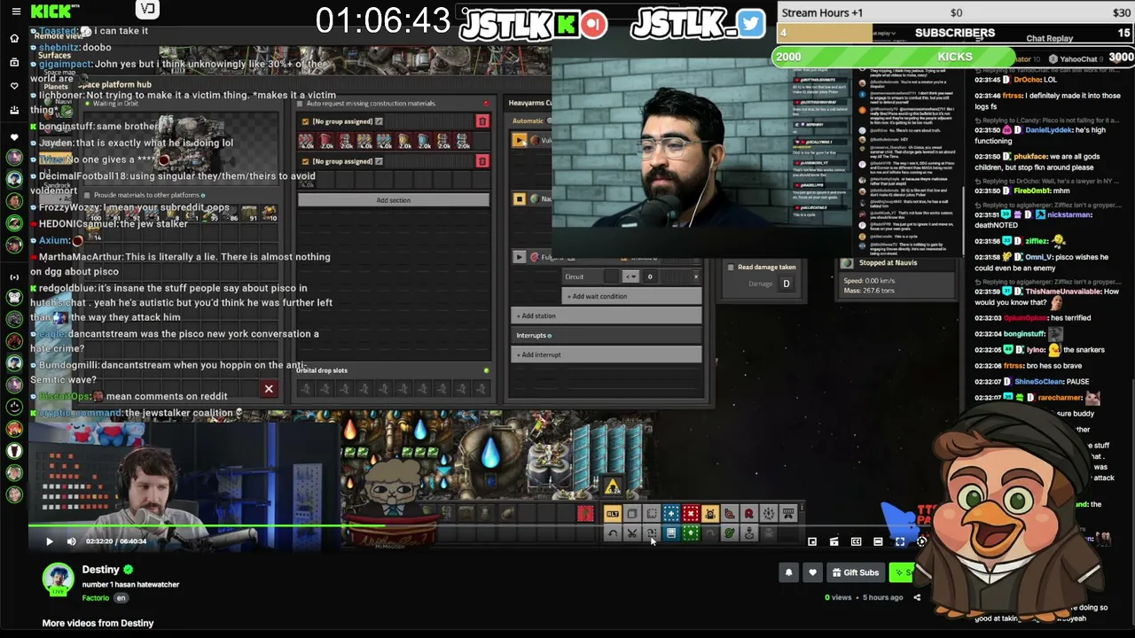Enter fullscreen in the video player
The width and height of the screenshot is (1135, 638).
[x=900, y=541]
